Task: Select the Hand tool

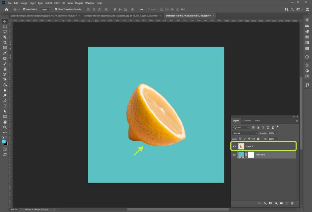Action: click(5, 122)
